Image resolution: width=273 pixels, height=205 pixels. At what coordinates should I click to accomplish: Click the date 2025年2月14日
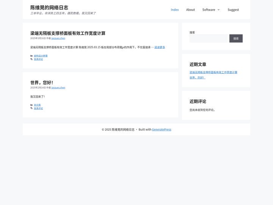click(x=38, y=88)
